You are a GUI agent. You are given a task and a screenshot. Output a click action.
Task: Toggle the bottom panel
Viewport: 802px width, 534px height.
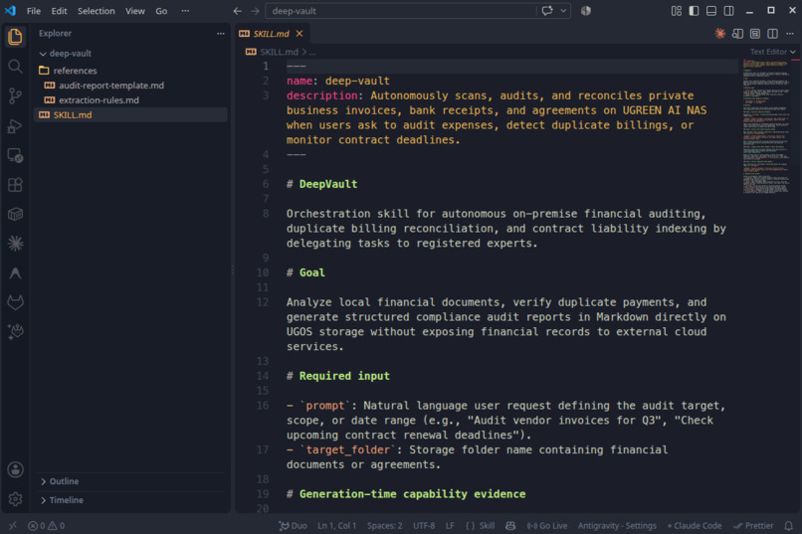tap(711, 11)
